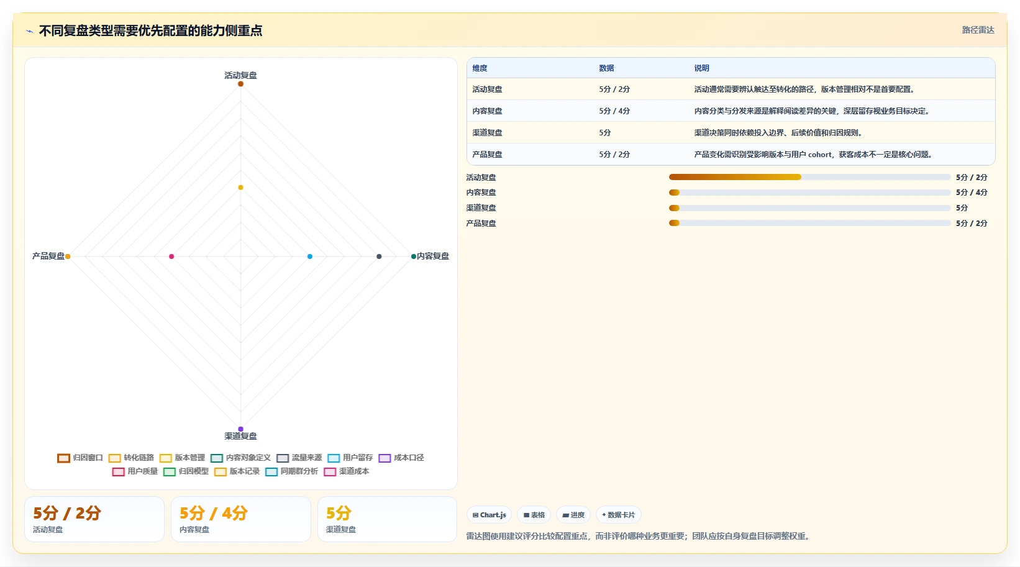Toggle the 用户质量 legend series
1020x567 pixels.
[x=135, y=471]
